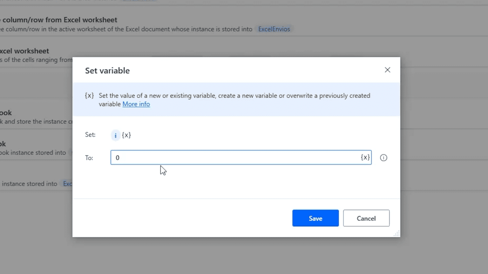Cancel the Set variable dialog
This screenshot has width=488, height=274.
point(366,218)
